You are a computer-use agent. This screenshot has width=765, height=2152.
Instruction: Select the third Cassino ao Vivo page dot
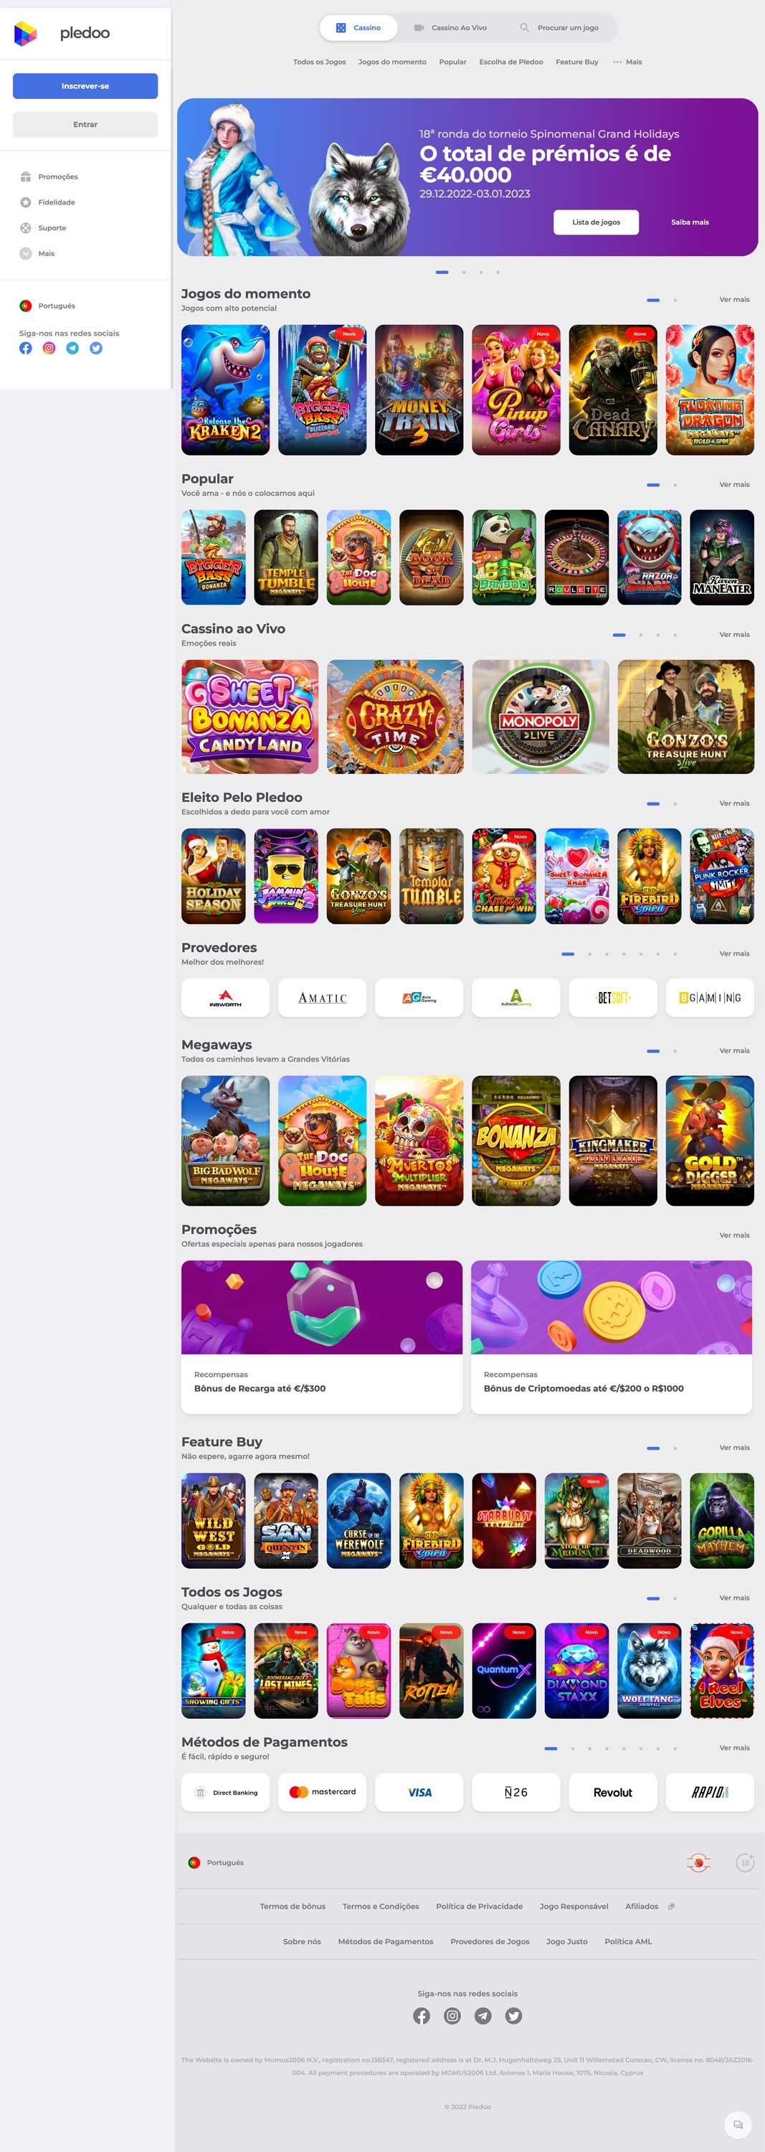coord(658,635)
